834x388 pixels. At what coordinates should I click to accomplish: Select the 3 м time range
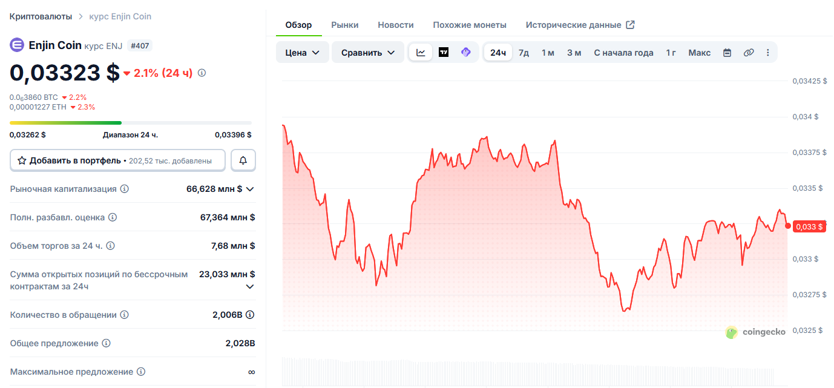coord(574,53)
